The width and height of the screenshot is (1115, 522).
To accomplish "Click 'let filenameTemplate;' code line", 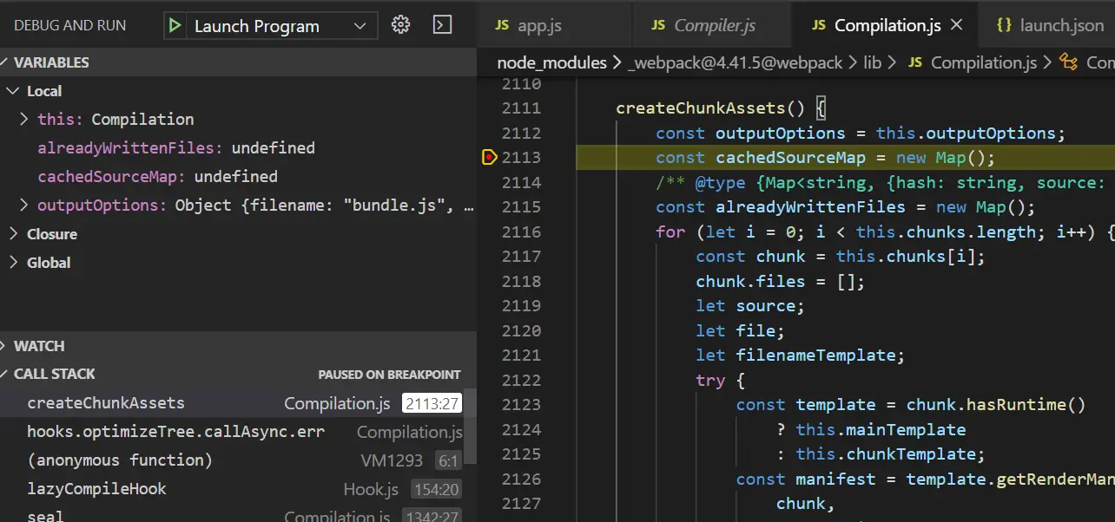I will (800, 356).
